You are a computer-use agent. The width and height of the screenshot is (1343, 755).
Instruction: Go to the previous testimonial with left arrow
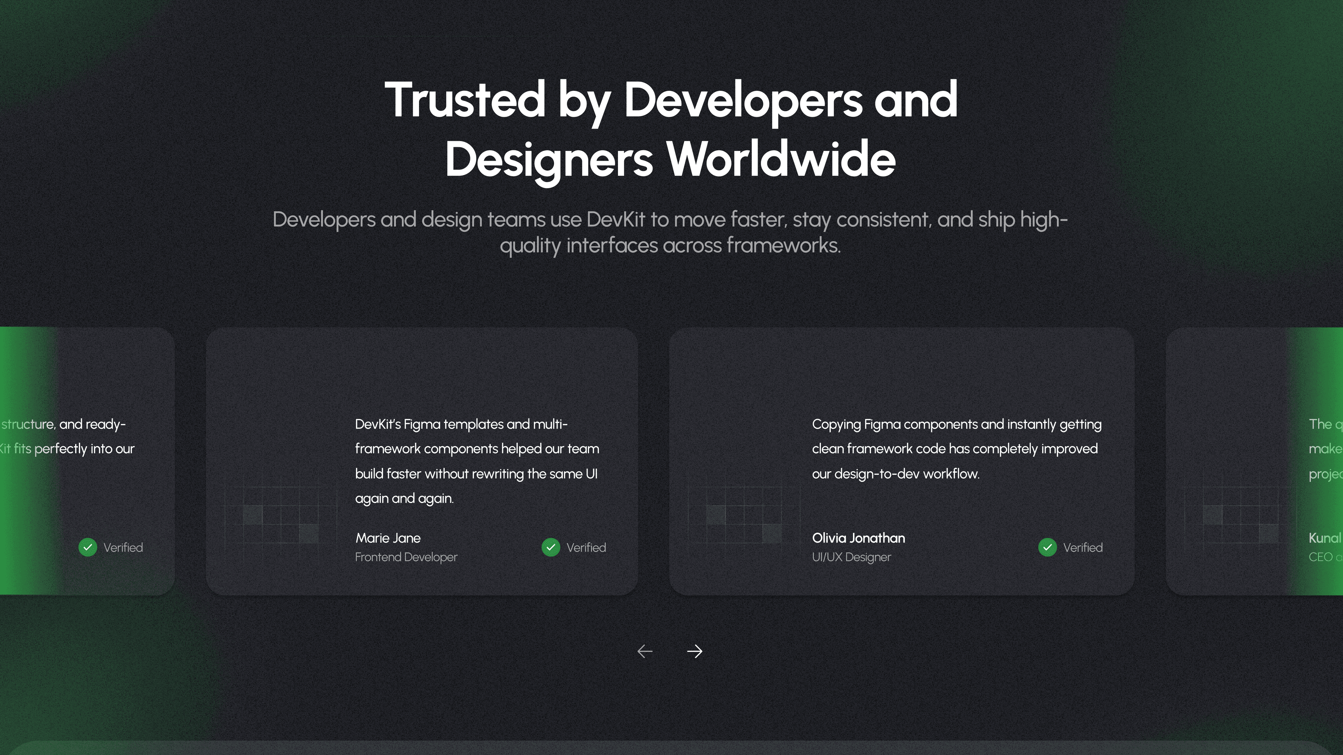[645, 651]
